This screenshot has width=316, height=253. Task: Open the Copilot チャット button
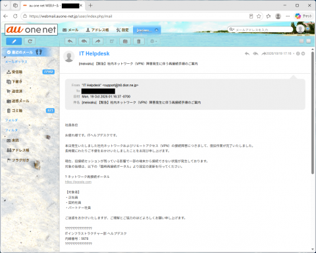303,16
